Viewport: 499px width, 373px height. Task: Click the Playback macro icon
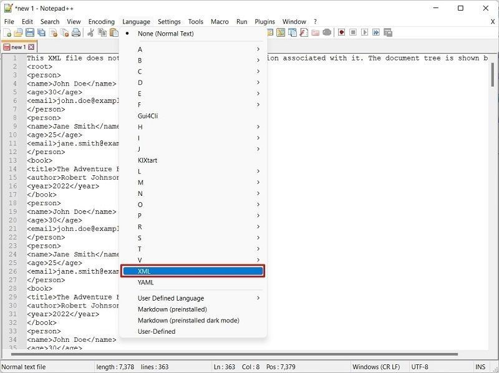pyautogui.click(x=365, y=32)
